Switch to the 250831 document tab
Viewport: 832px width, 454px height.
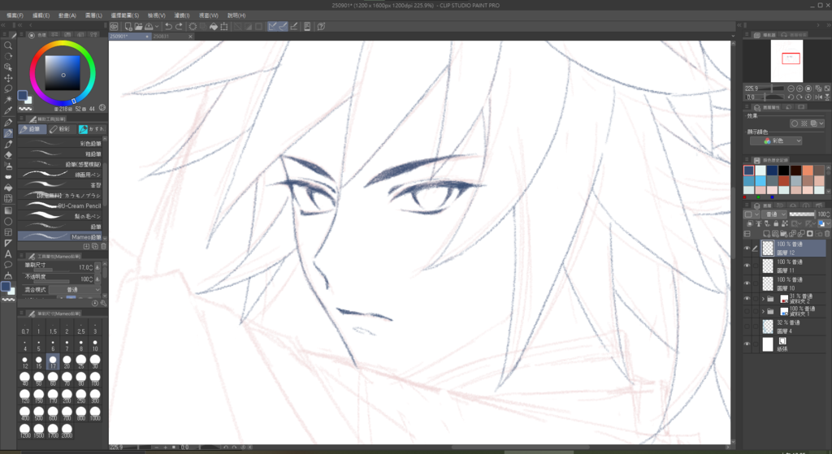pyautogui.click(x=162, y=37)
